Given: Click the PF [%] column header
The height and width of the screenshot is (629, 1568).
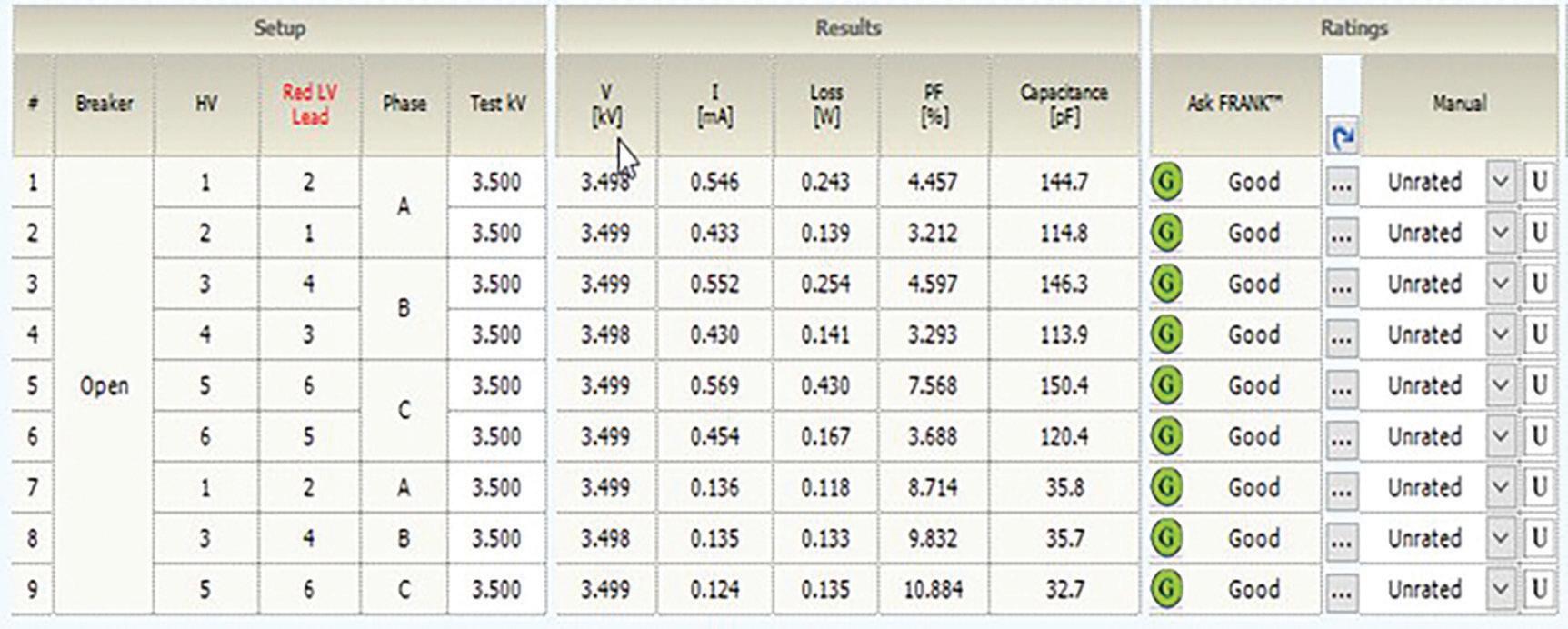Looking at the screenshot, I should [934, 104].
